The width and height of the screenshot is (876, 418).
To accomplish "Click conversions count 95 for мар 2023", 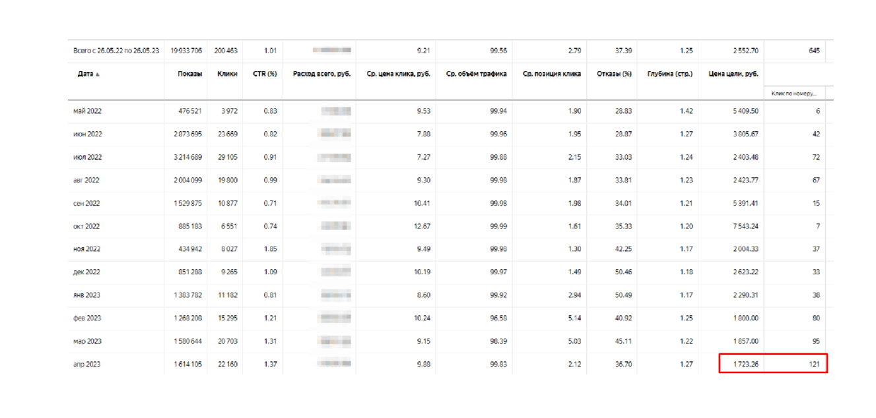I will tap(817, 342).
